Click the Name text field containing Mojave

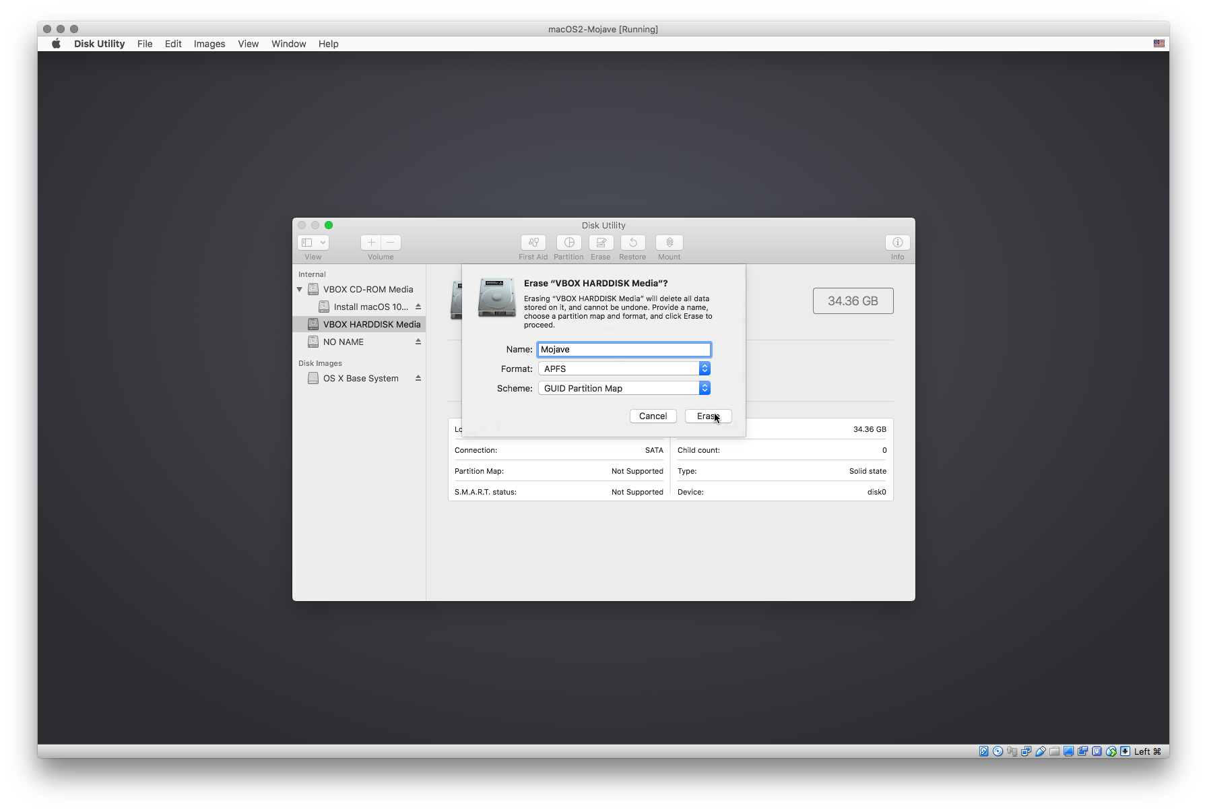coord(624,349)
